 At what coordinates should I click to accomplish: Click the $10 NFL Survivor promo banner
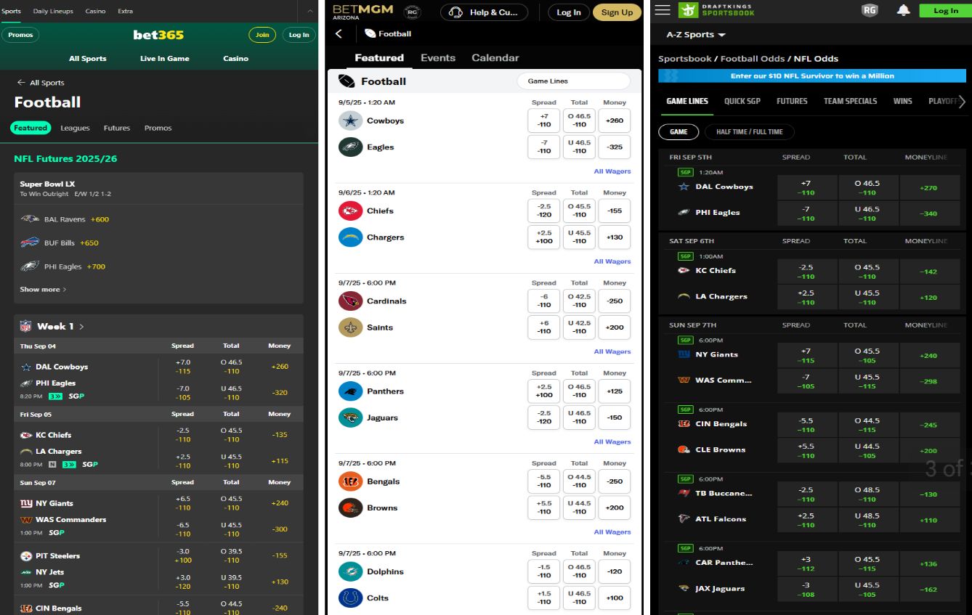coord(812,75)
